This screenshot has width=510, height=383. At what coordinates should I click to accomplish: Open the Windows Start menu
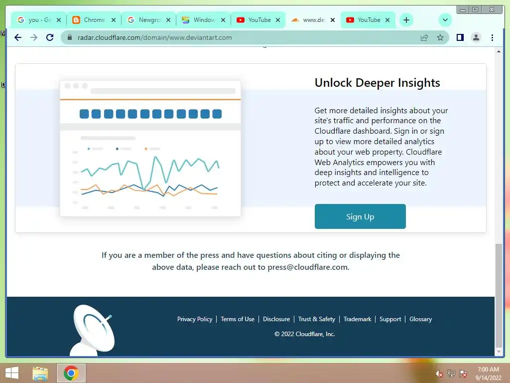[x=12, y=373]
